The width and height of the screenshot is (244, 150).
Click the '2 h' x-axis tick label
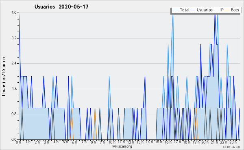pyautogui.click(x=37, y=142)
